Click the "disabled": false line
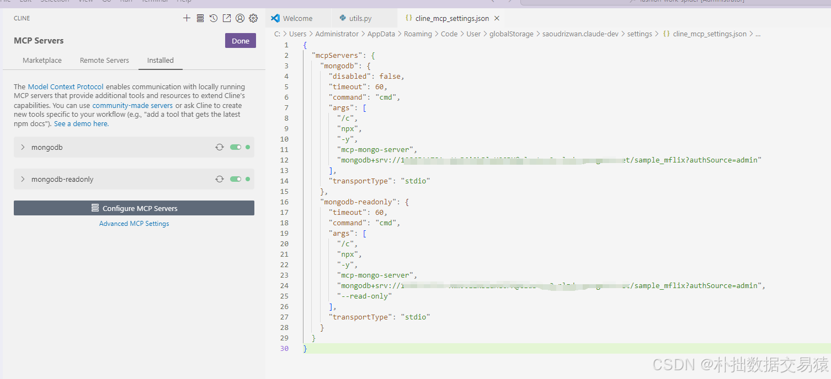Image resolution: width=831 pixels, height=379 pixels. pyautogui.click(x=366, y=76)
